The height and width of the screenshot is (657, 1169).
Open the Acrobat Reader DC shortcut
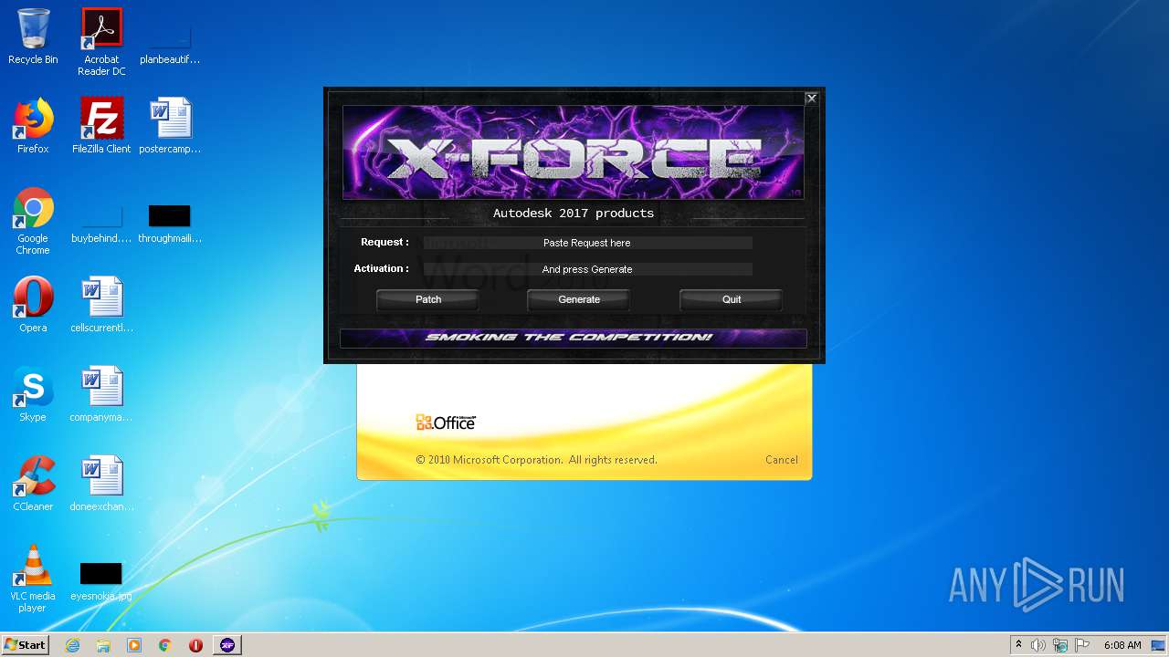point(101,42)
